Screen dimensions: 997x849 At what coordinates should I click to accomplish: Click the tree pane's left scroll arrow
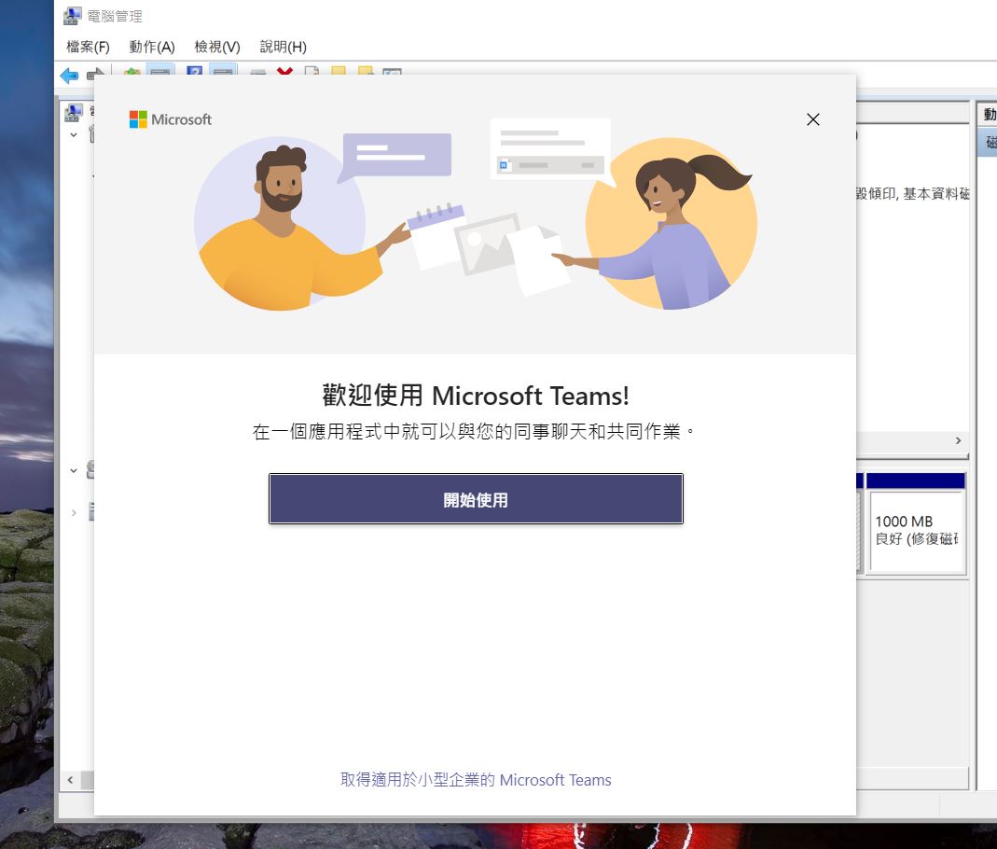click(70, 780)
